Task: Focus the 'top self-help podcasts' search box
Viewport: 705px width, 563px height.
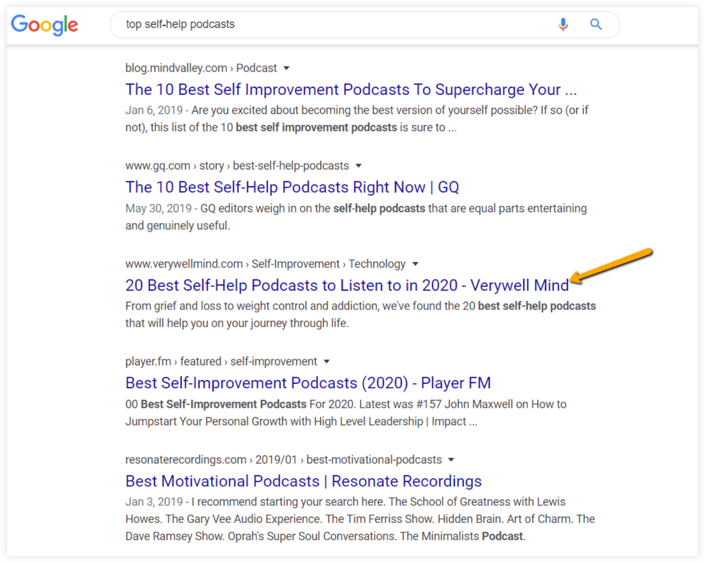Action: [x=365, y=24]
